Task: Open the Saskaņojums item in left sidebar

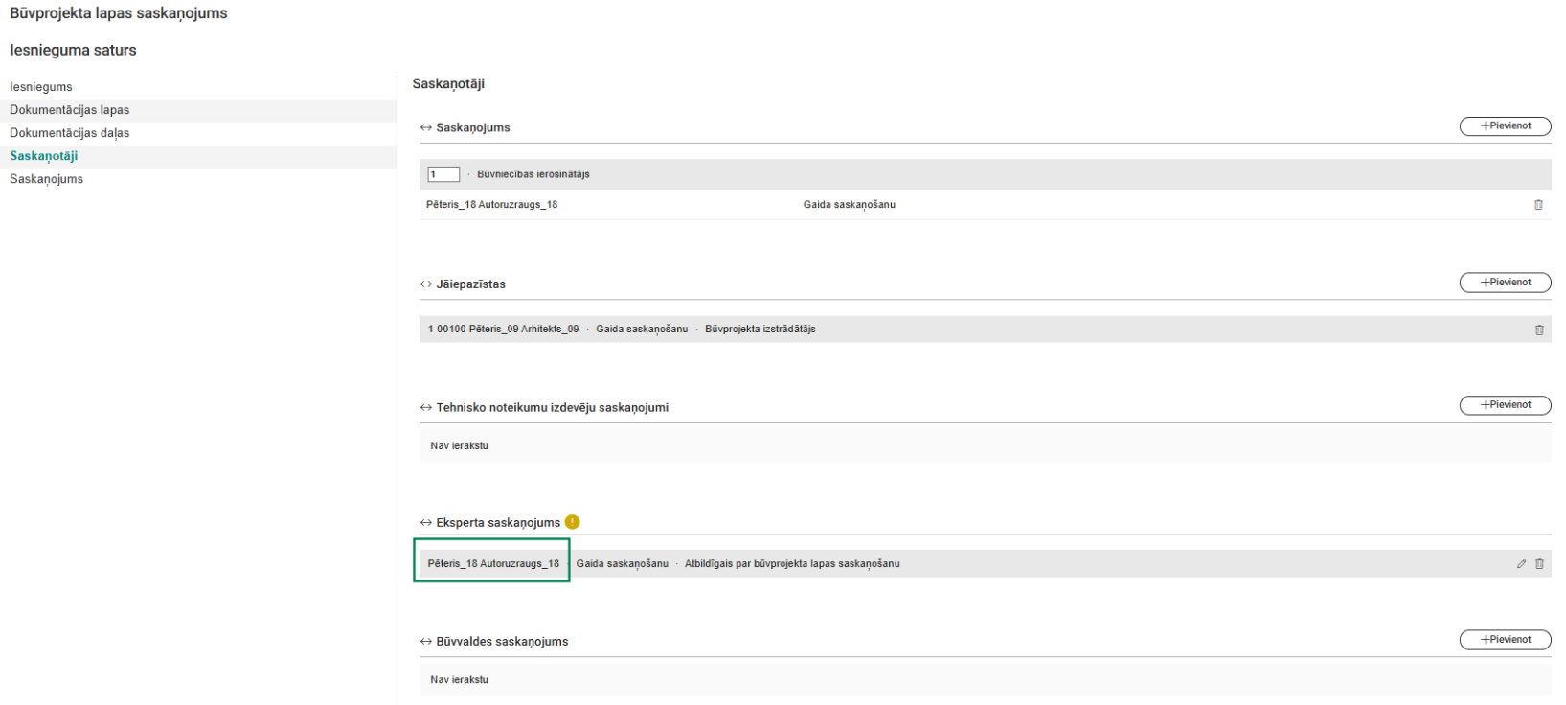Action: [47, 179]
